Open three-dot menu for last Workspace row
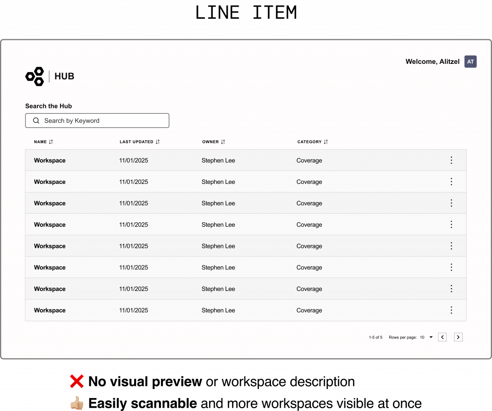This screenshot has width=492, height=411. (x=451, y=310)
